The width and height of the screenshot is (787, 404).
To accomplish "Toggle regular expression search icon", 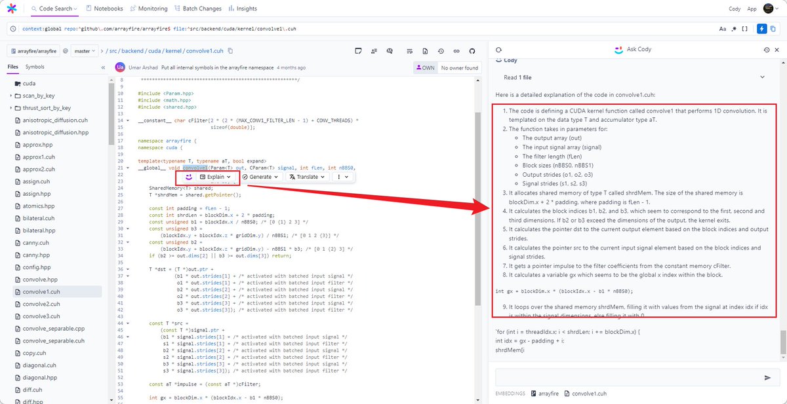I will click(x=735, y=29).
